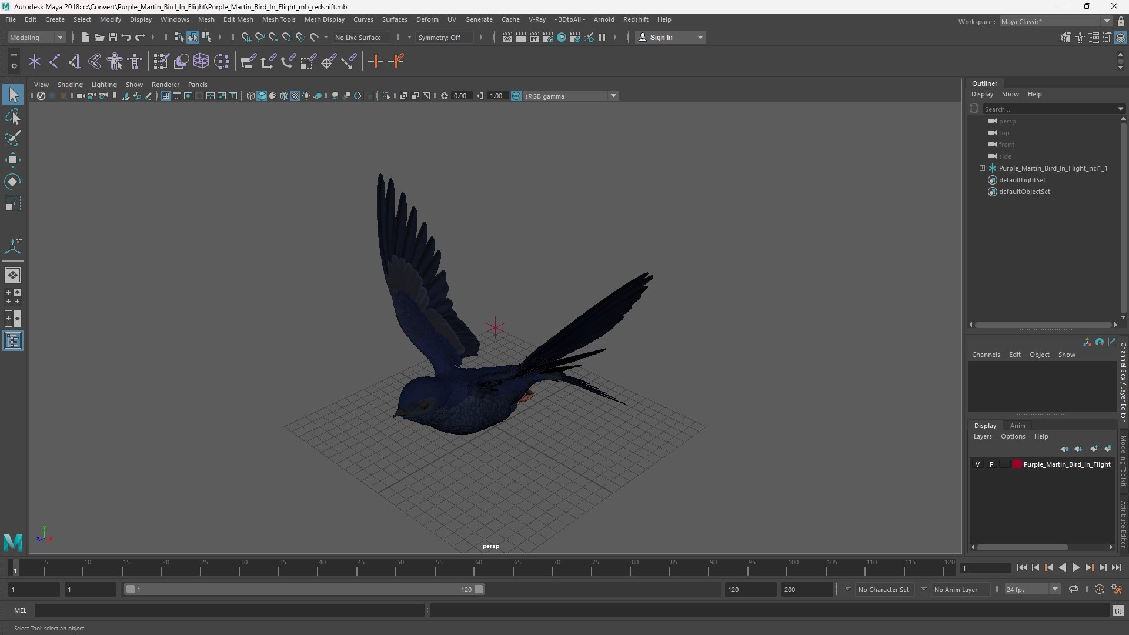Open viewport Shading menu

coord(70,85)
